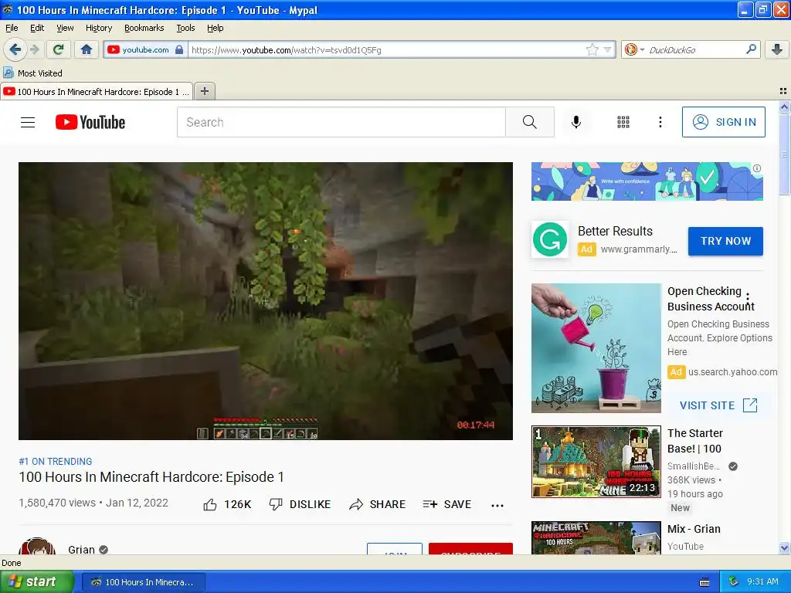Open the URL history dropdown arrow
Screen dimensions: 791x593
607,49
